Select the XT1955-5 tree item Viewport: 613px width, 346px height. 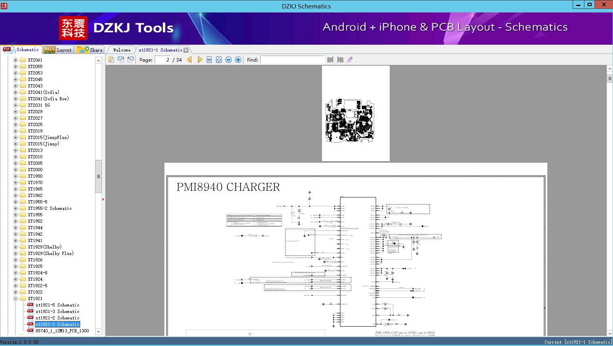[x=37, y=202]
